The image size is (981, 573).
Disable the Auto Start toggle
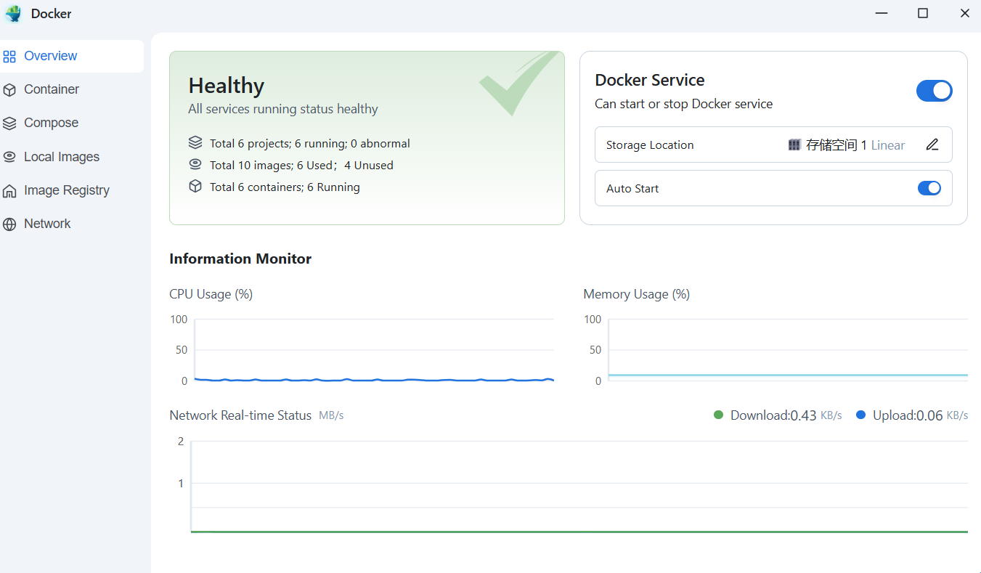[x=929, y=188]
